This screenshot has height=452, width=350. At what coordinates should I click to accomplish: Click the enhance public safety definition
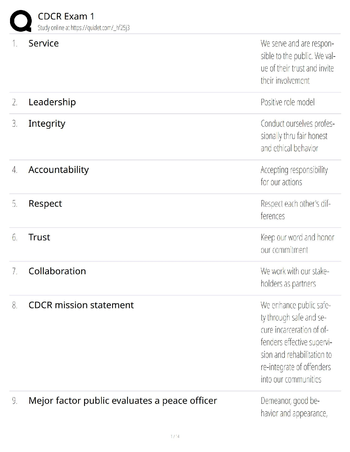click(x=296, y=342)
